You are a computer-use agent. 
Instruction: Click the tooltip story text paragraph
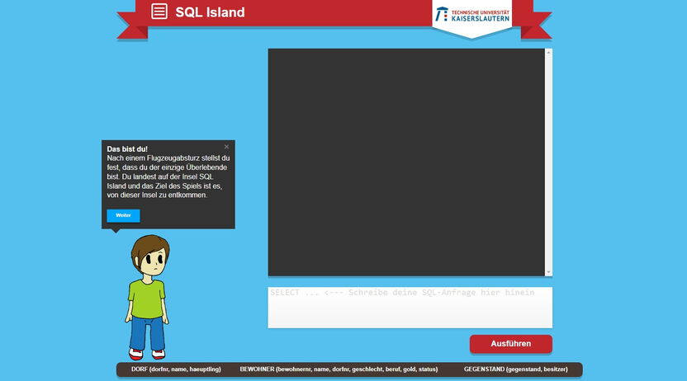point(168,176)
